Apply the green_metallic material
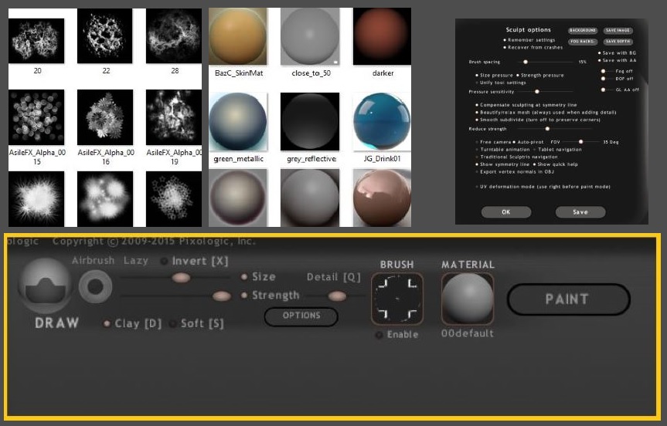 pyautogui.click(x=238, y=121)
